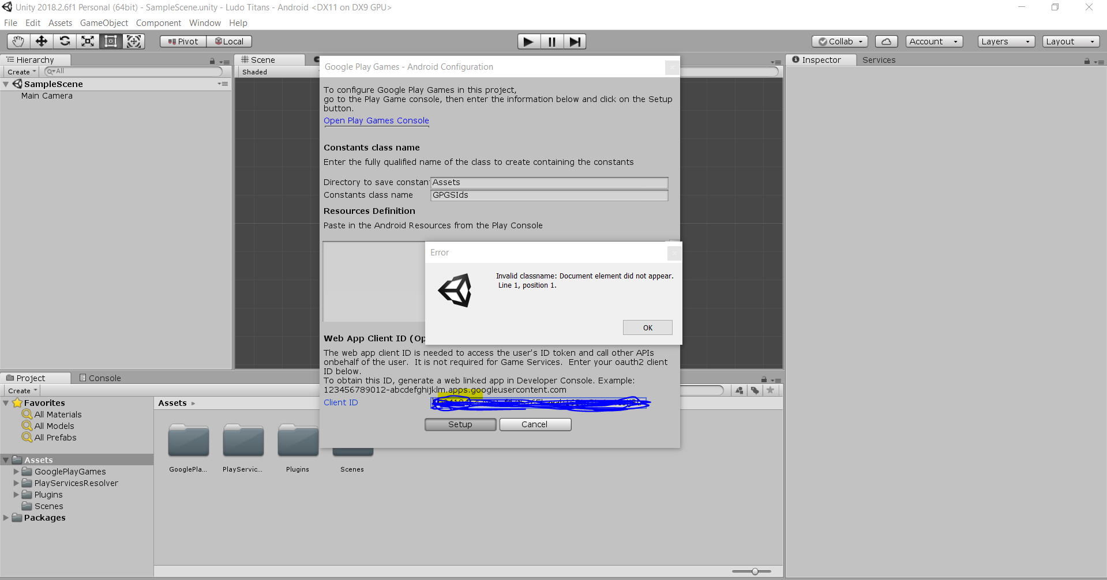Open the Layout dropdown
Viewport: 1107px width, 580px height.
(1070, 41)
